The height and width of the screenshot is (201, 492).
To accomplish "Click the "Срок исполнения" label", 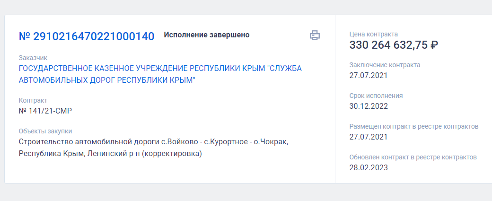I will (x=376, y=96).
